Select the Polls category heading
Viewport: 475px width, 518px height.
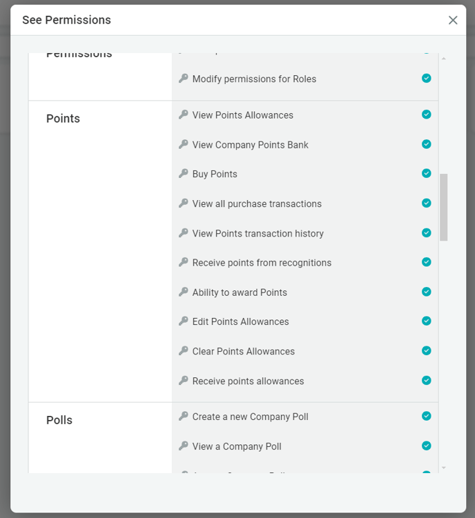pos(59,420)
